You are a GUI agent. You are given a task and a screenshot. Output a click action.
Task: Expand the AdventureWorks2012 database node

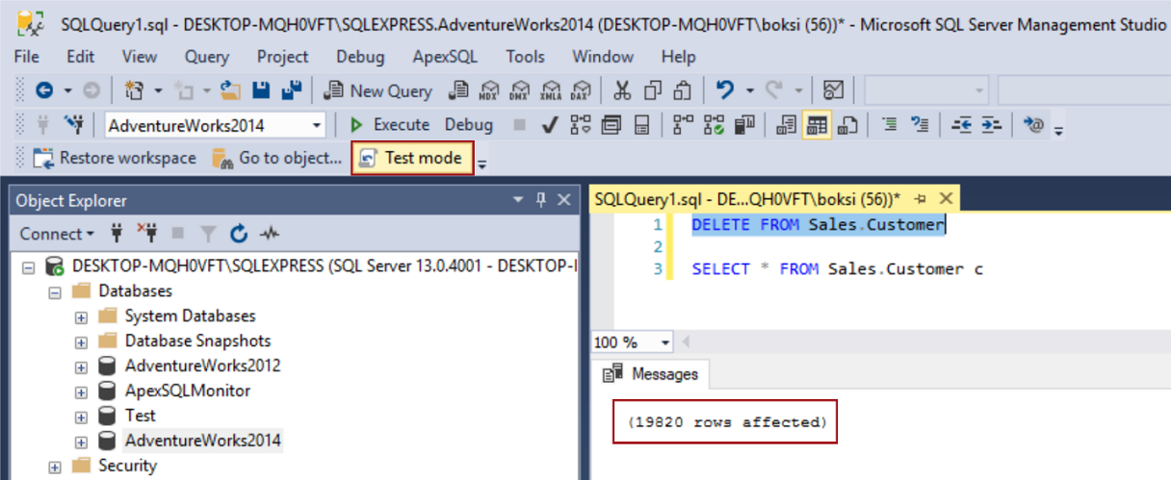pos(81,366)
